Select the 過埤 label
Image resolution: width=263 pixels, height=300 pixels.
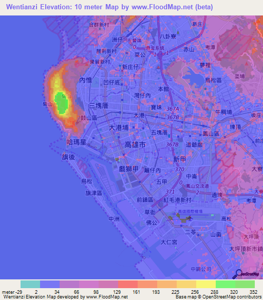[217, 195]
